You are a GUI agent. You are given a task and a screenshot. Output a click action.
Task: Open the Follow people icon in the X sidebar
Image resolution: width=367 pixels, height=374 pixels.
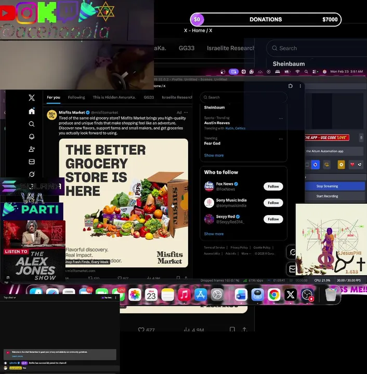32,149
